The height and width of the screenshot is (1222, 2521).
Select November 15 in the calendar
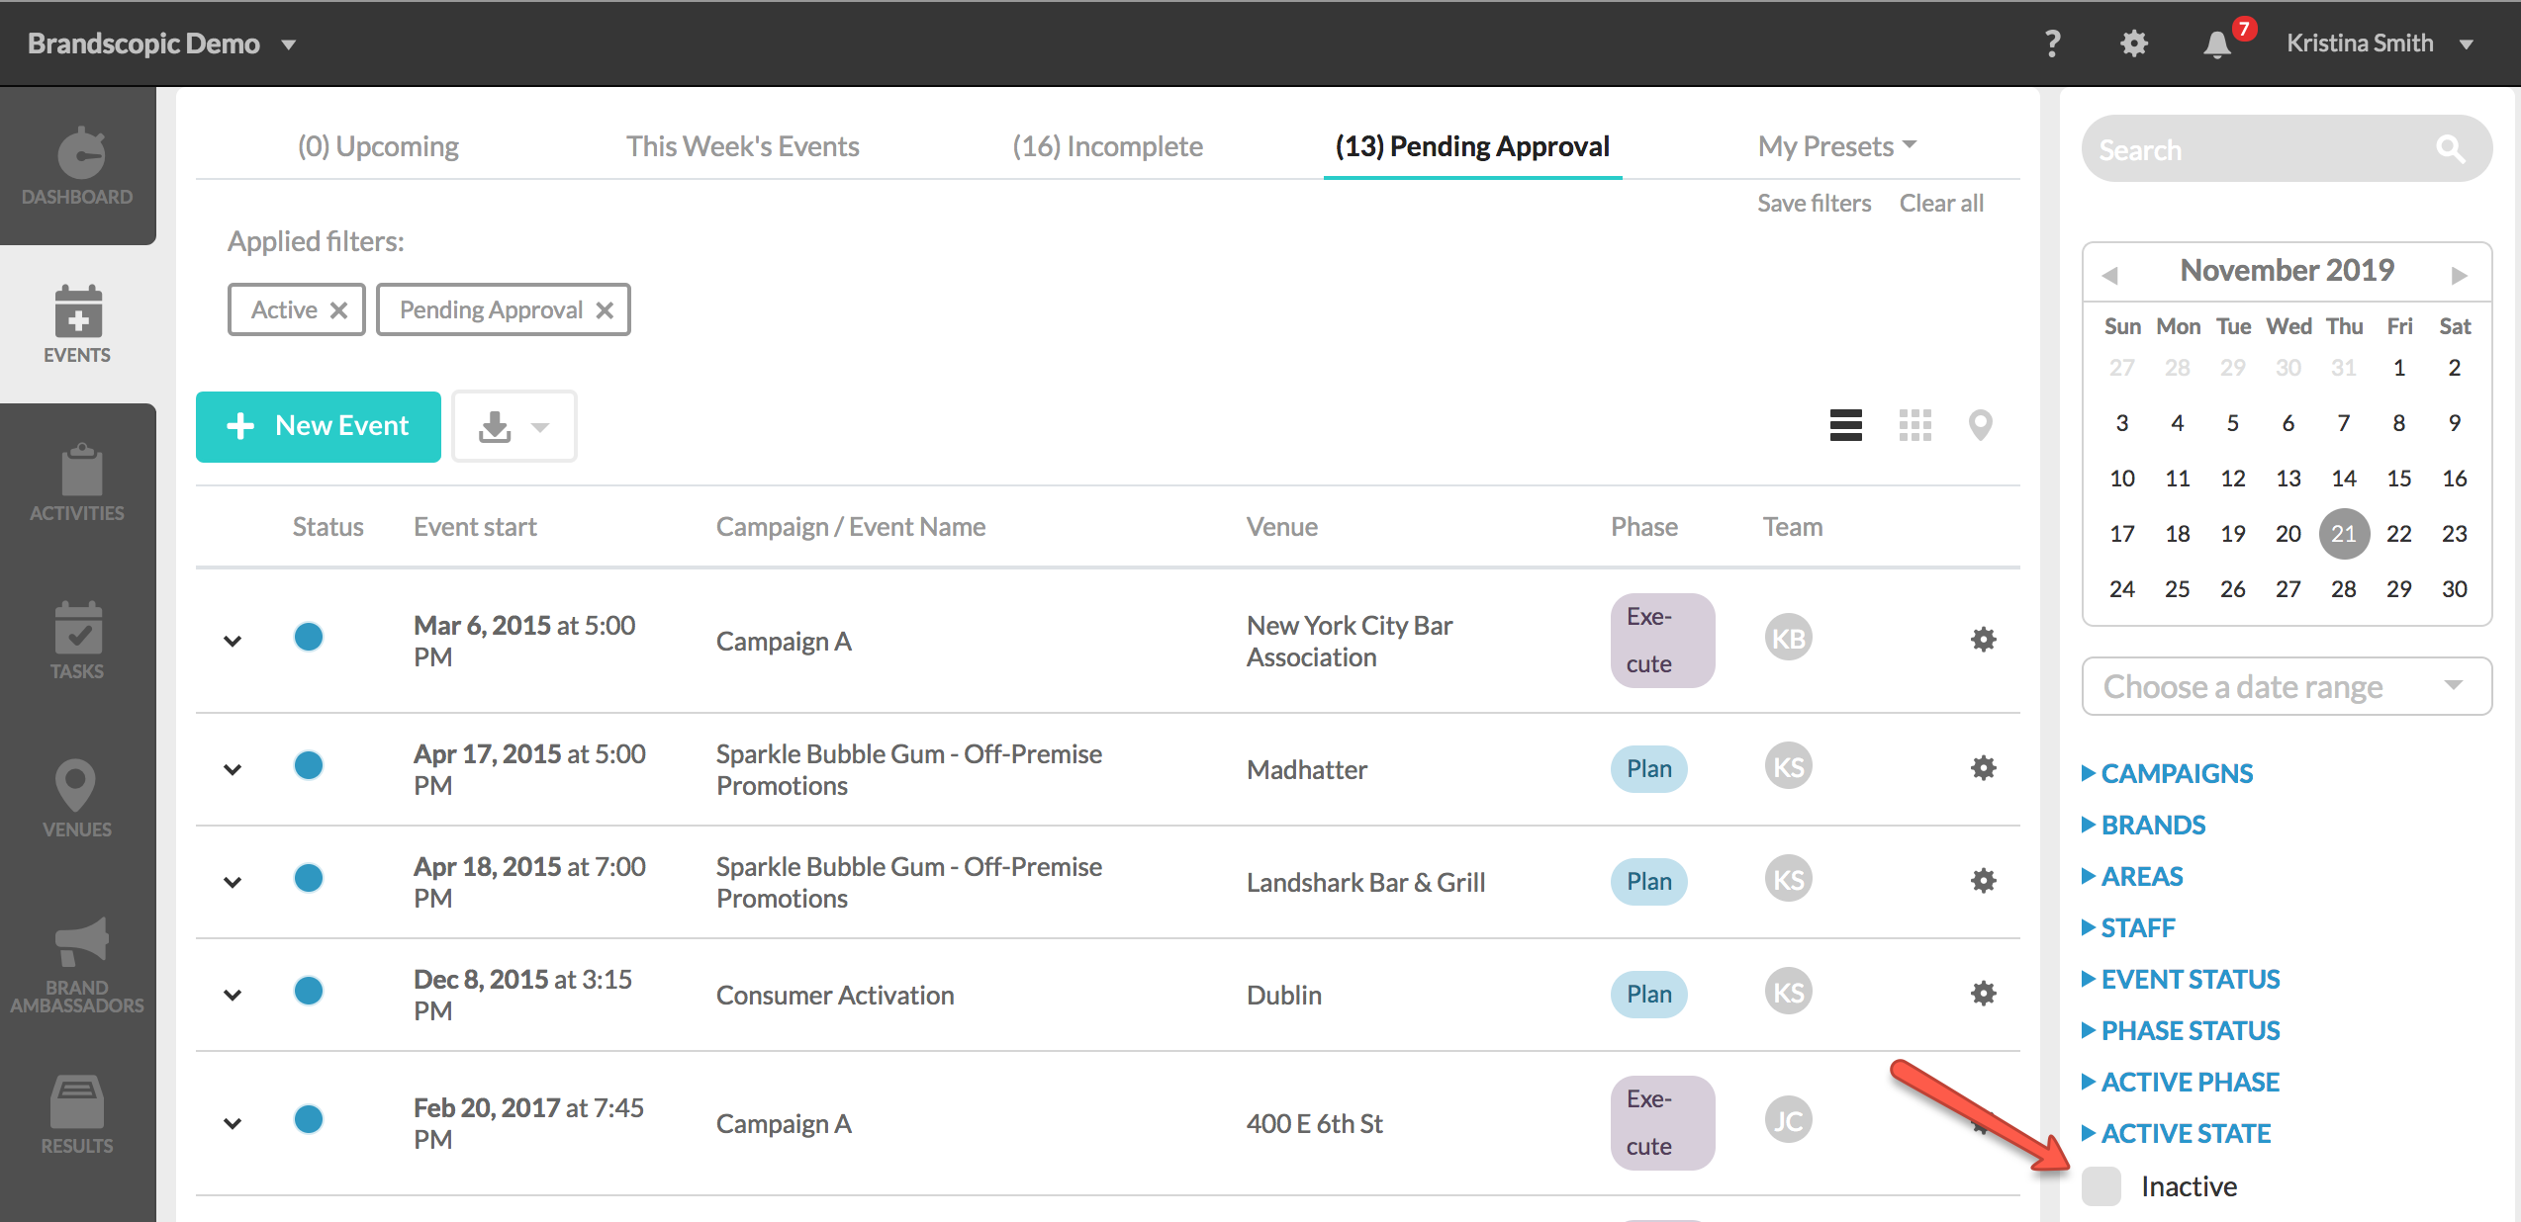2398,478
